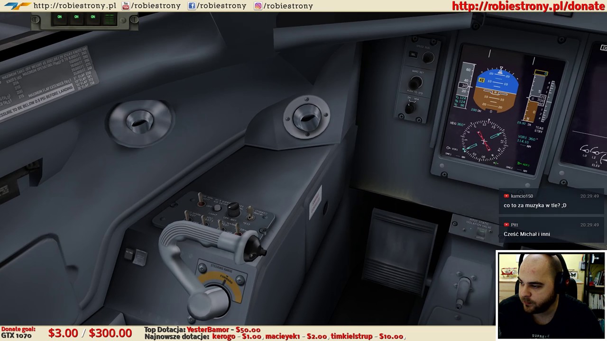Click right fastener screw of overhead panel
This screenshot has width=607, height=341.
tap(134, 20)
